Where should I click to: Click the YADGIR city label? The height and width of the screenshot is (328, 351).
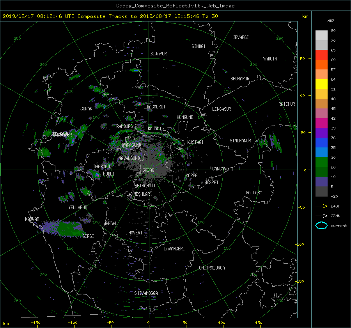[270, 59]
